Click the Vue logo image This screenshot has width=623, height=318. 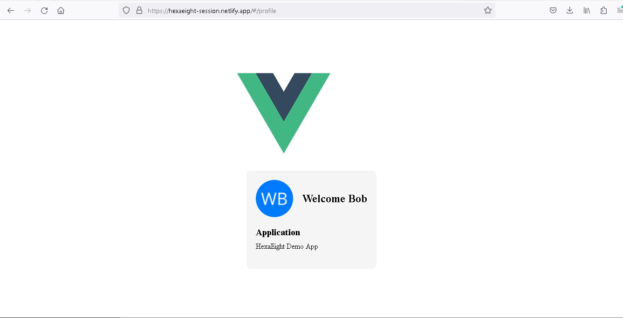click(x=284, y=113)
